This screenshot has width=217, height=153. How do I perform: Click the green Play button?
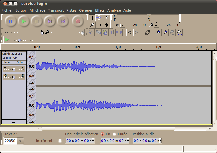coord(24,21)
